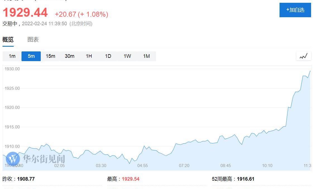The width and height of the screenshot is (315, 189).
Task: Click the 1930.00 price axis label
Action: point(12,69)
